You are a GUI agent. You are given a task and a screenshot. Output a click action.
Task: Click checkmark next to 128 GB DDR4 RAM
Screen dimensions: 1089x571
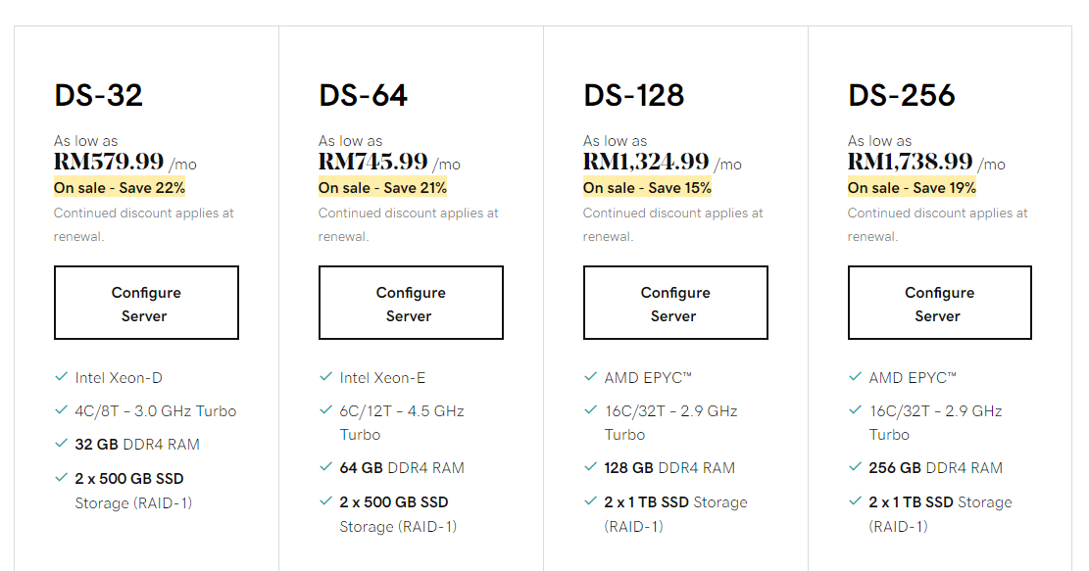click(x=590, y=467)
